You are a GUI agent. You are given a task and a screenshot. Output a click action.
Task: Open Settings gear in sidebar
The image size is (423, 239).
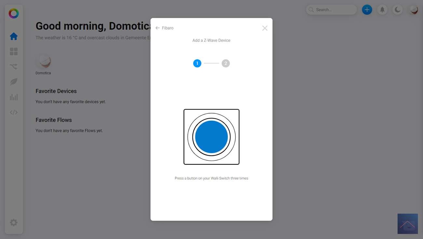coord(14,222)
